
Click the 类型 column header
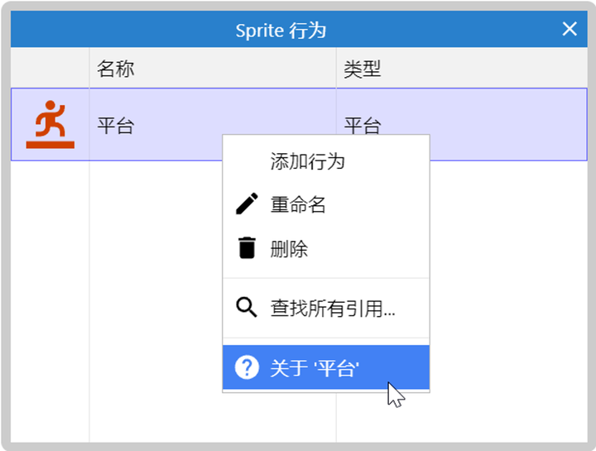point(363,69)
